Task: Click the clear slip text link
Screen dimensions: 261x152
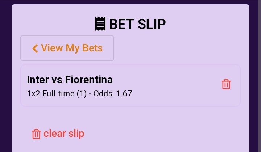Action: click(x=64, y=134)
